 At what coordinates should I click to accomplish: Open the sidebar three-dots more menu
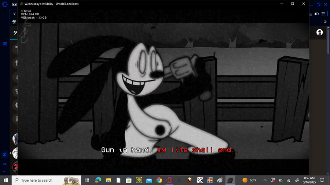click(5, 172)
